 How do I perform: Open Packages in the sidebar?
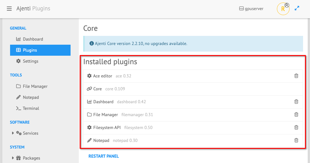(31, 158)
